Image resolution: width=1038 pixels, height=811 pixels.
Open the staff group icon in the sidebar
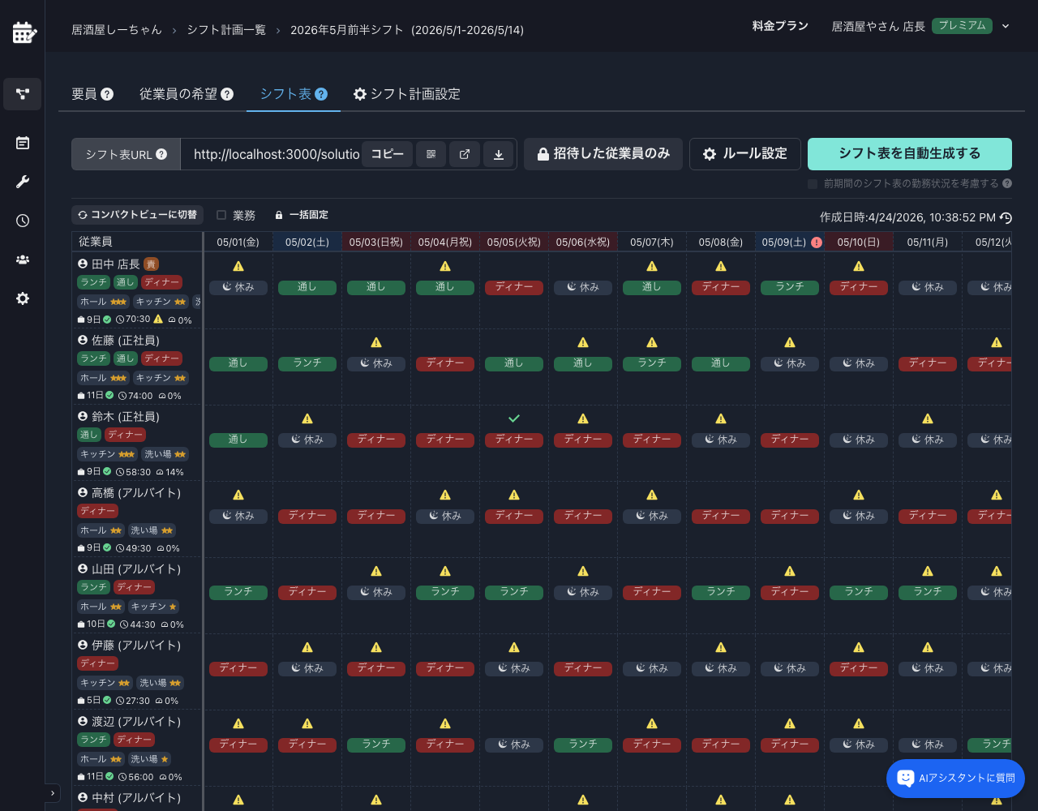[x=23, y=260]
